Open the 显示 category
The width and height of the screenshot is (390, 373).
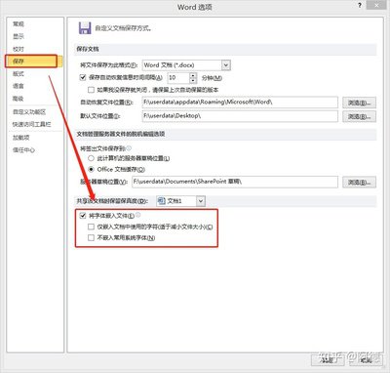[x=19, y=36]
